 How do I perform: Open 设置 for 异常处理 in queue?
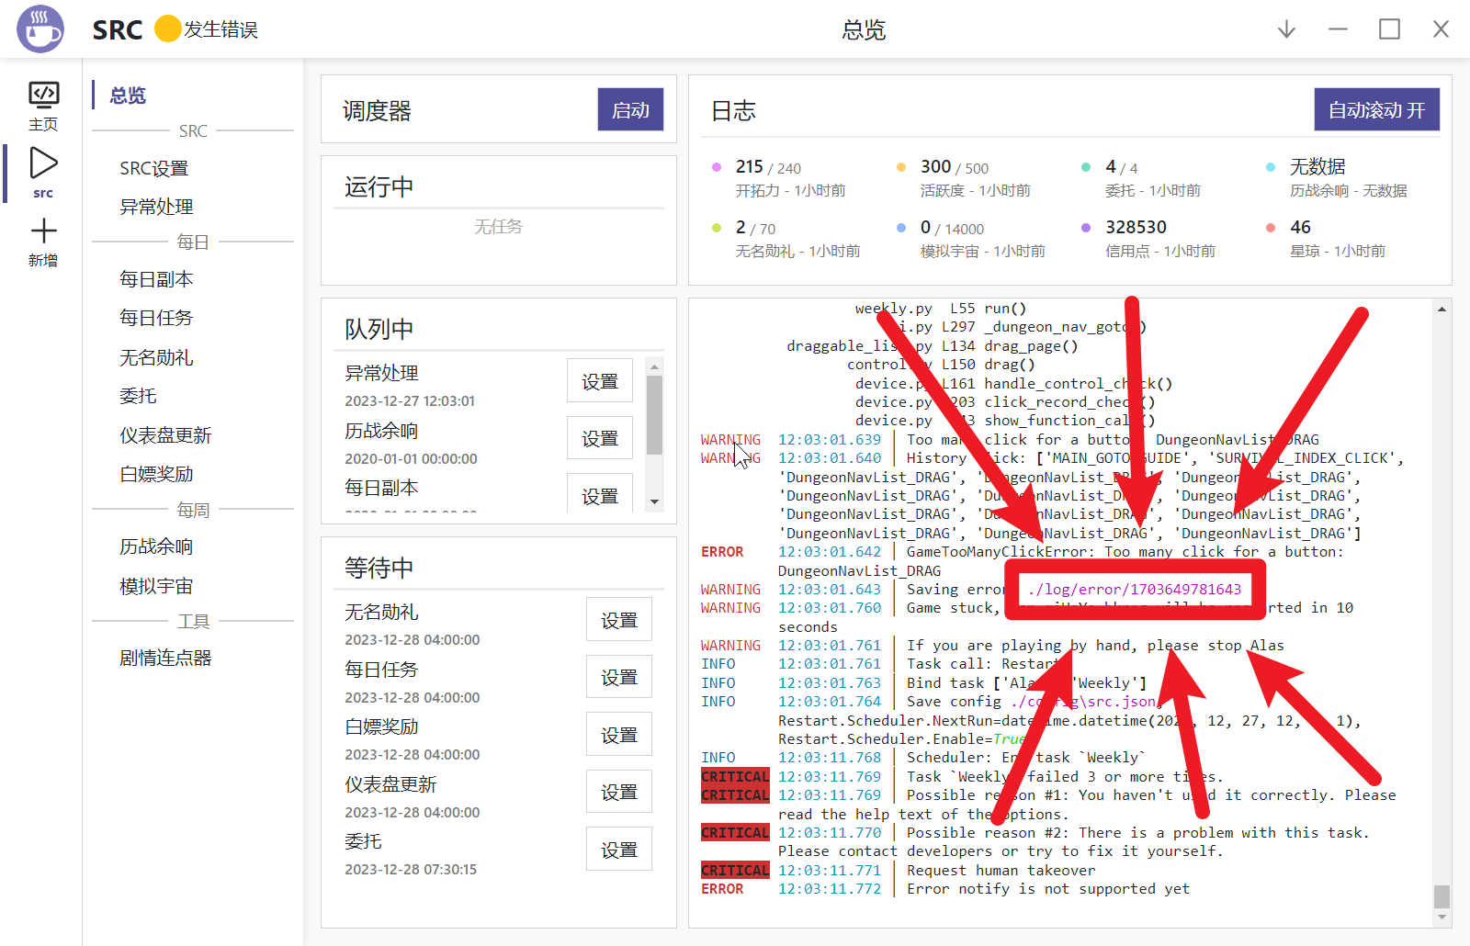pos(600,381)
